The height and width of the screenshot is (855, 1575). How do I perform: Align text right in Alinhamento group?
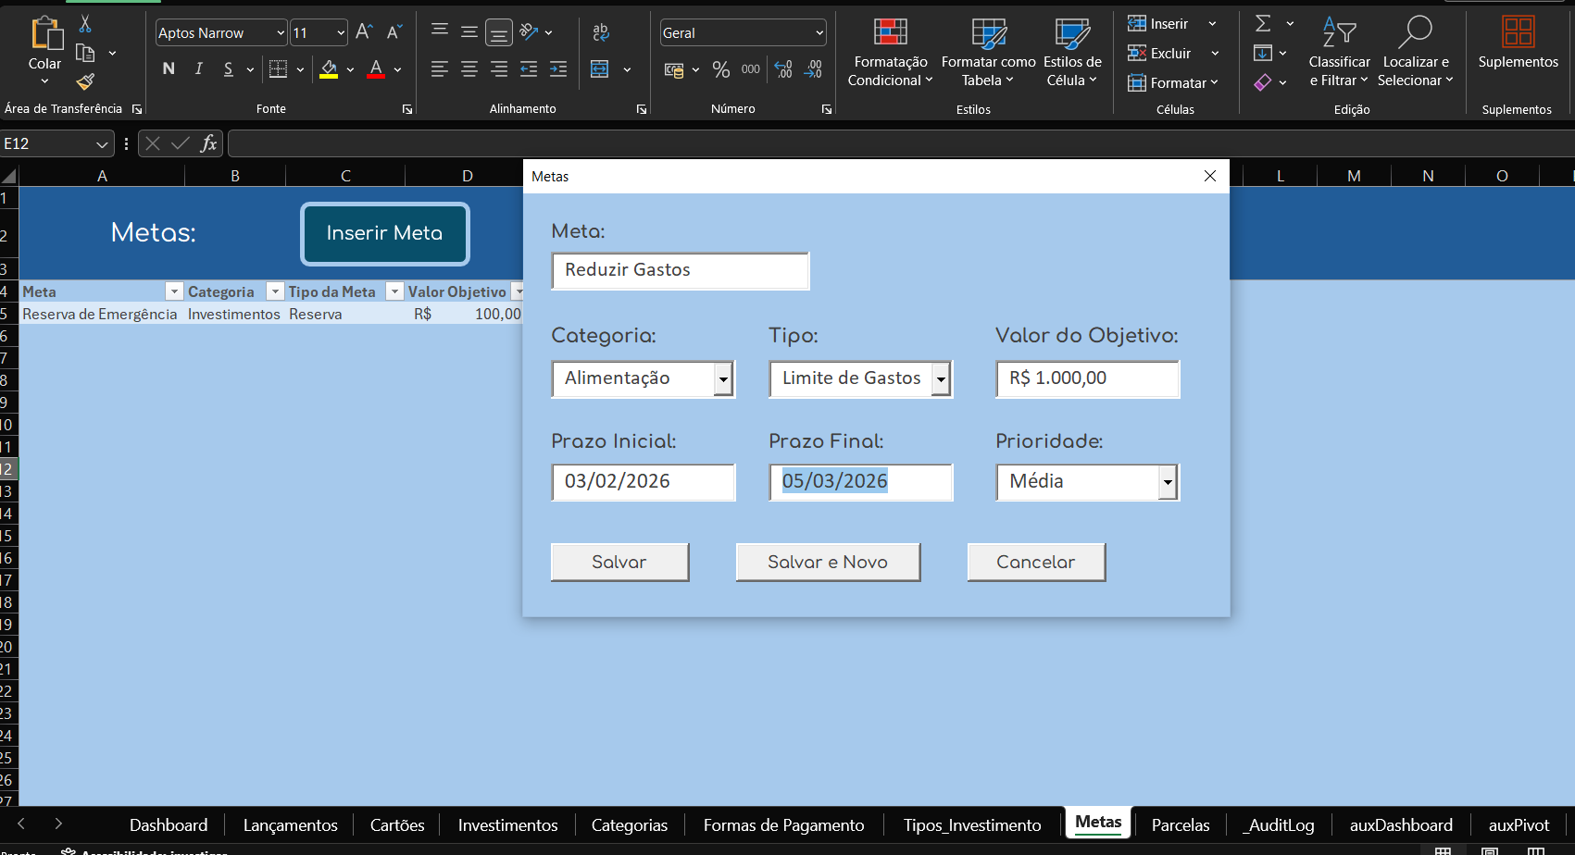(499, 68)
